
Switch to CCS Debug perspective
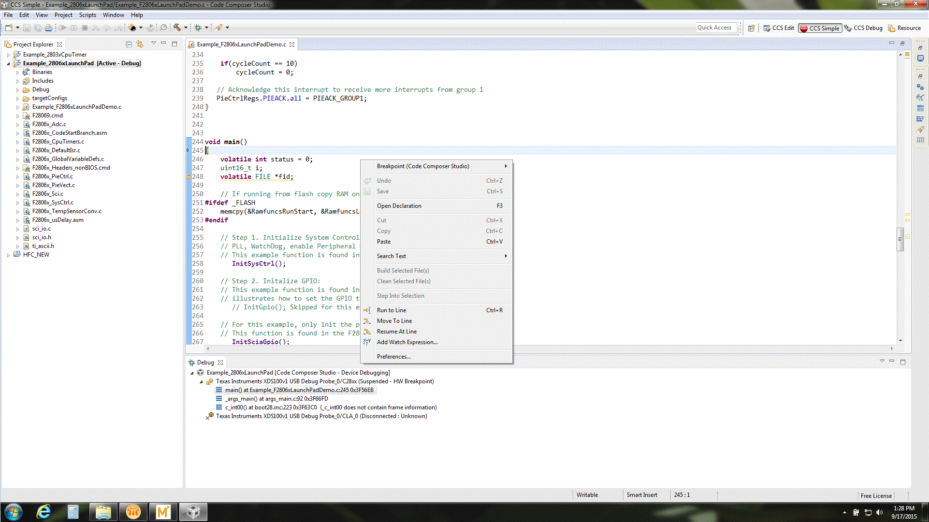(x=863, y=28)
